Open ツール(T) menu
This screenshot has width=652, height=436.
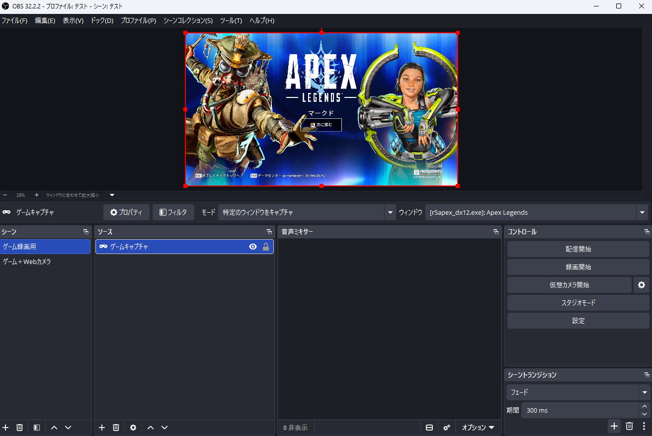click(x=231, y=21)
